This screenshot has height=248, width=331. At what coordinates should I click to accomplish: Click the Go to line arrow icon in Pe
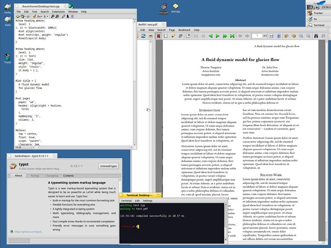point(68,16)
